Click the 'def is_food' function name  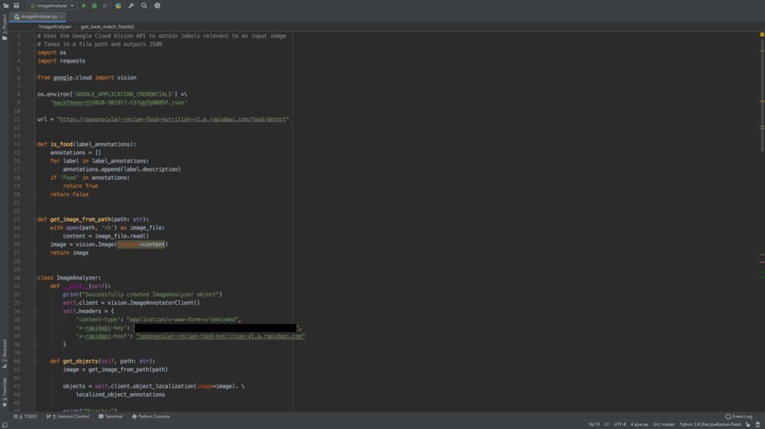[x=62, y=145]
